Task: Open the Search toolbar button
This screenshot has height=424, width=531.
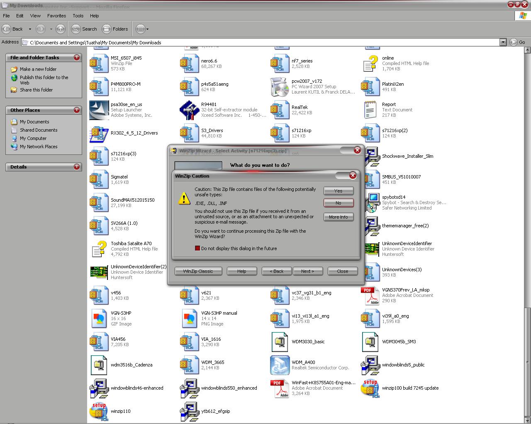Action: (x=84, y=29)
